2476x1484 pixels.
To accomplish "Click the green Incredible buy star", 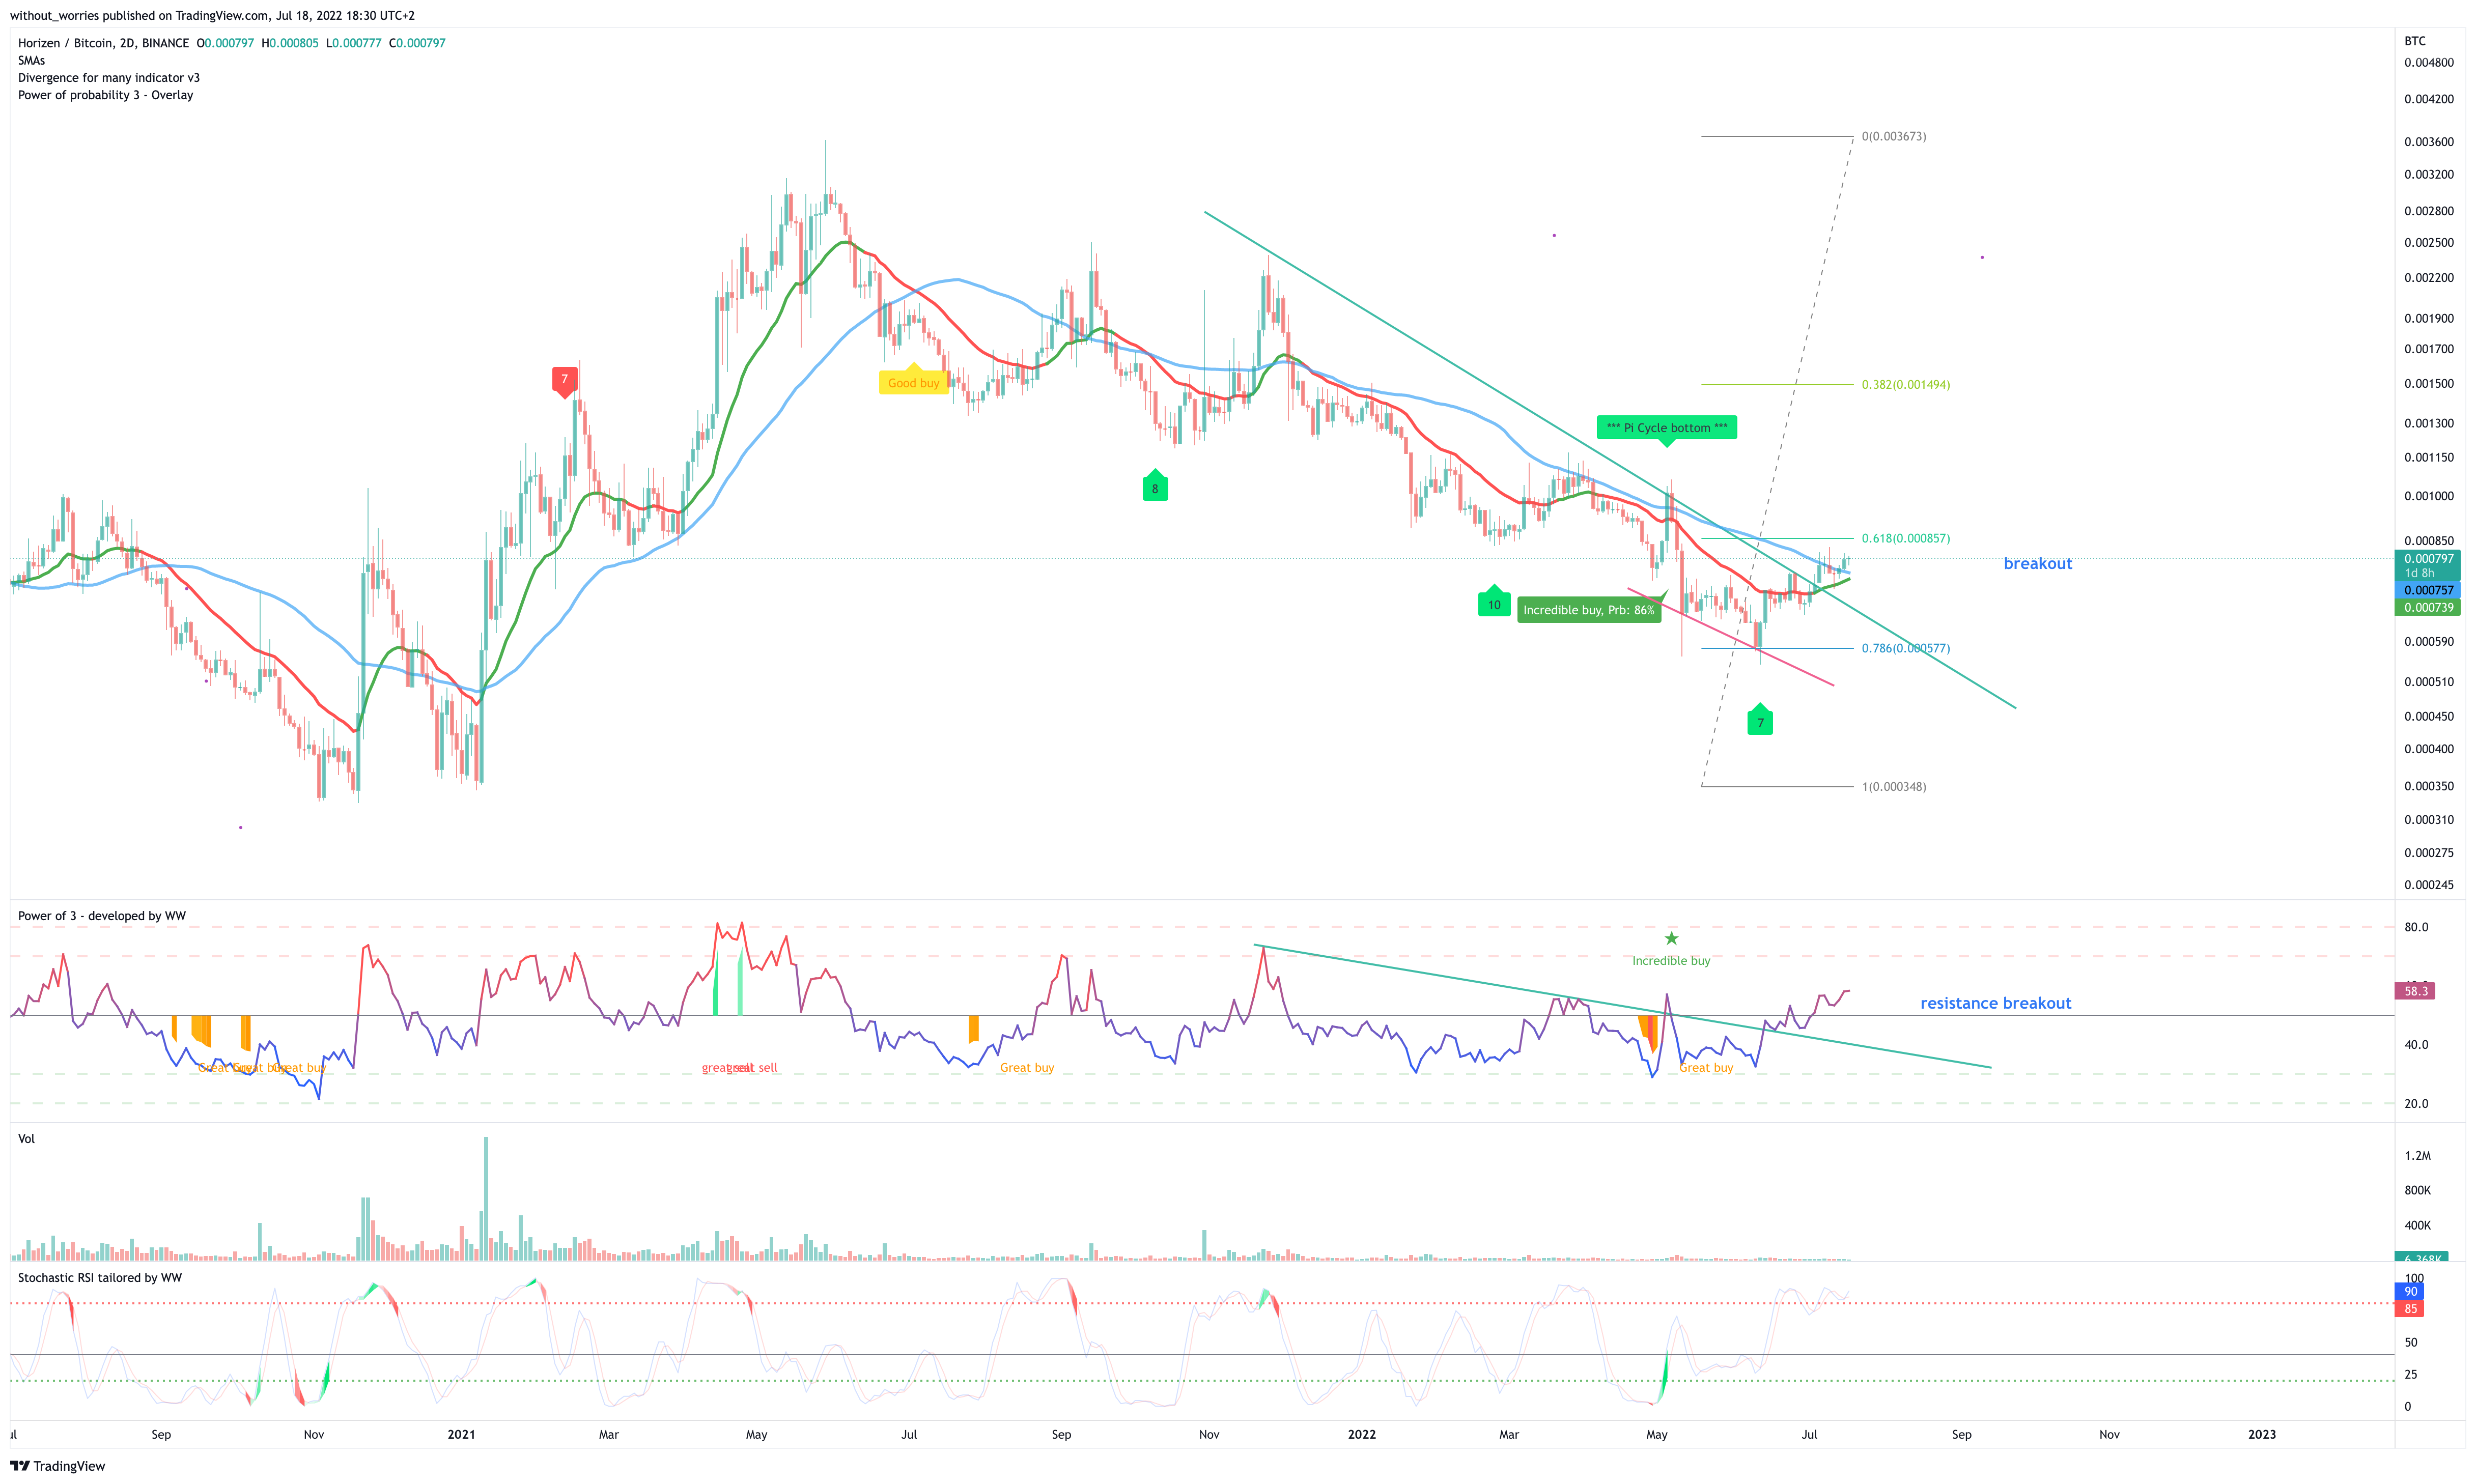I will [x=1671, y=938].
